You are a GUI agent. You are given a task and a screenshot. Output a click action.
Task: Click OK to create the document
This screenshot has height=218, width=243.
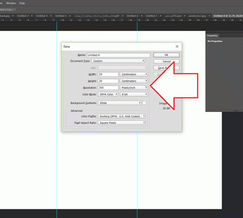[166, 55]
